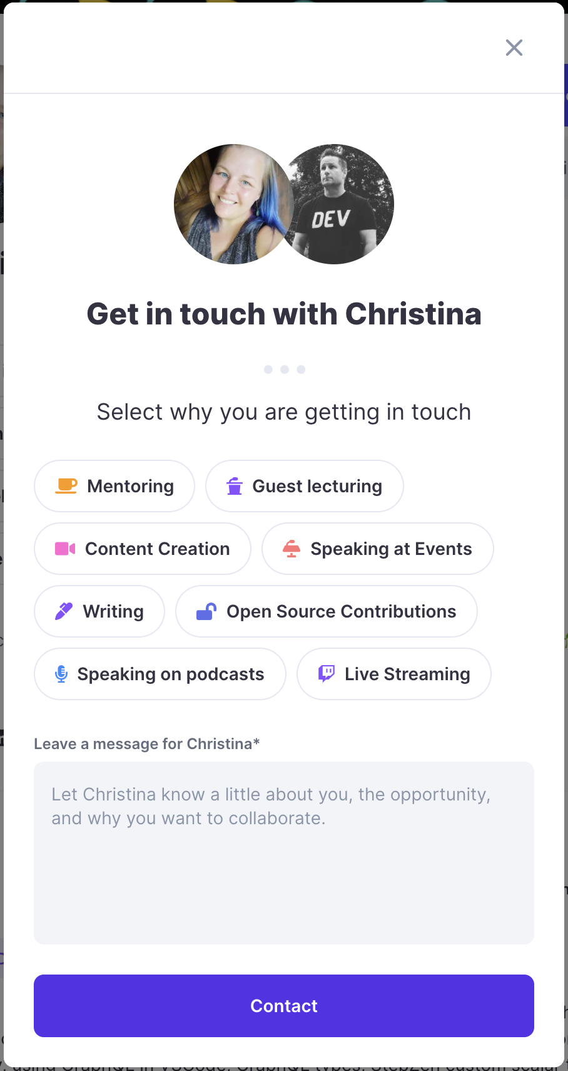The width and height of the screenshot is (568, 1071).
Task: Select Guest lecturing as a reason
Action: tap(304, 486)
